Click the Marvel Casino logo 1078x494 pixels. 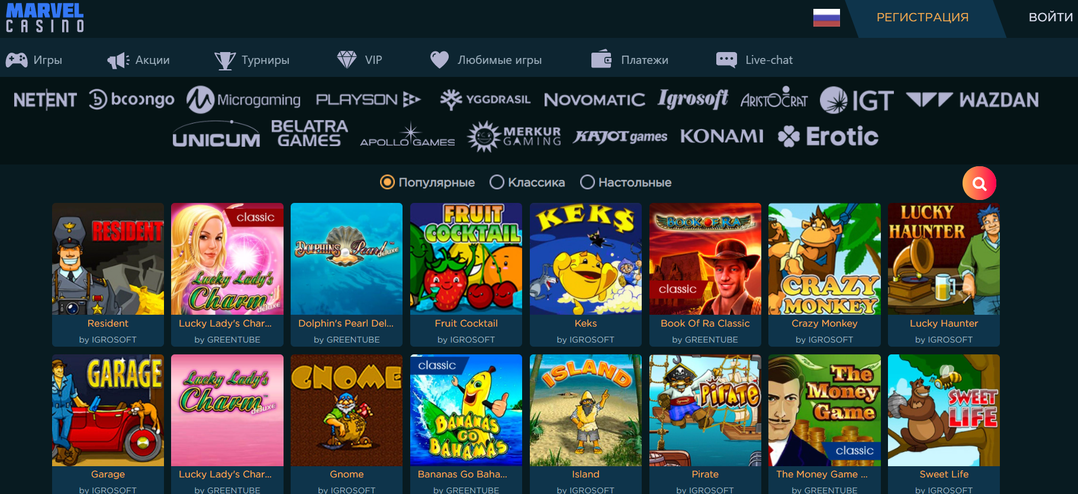45,18
